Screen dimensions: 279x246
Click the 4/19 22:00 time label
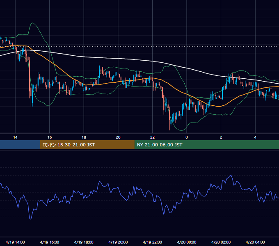(152, 242)
